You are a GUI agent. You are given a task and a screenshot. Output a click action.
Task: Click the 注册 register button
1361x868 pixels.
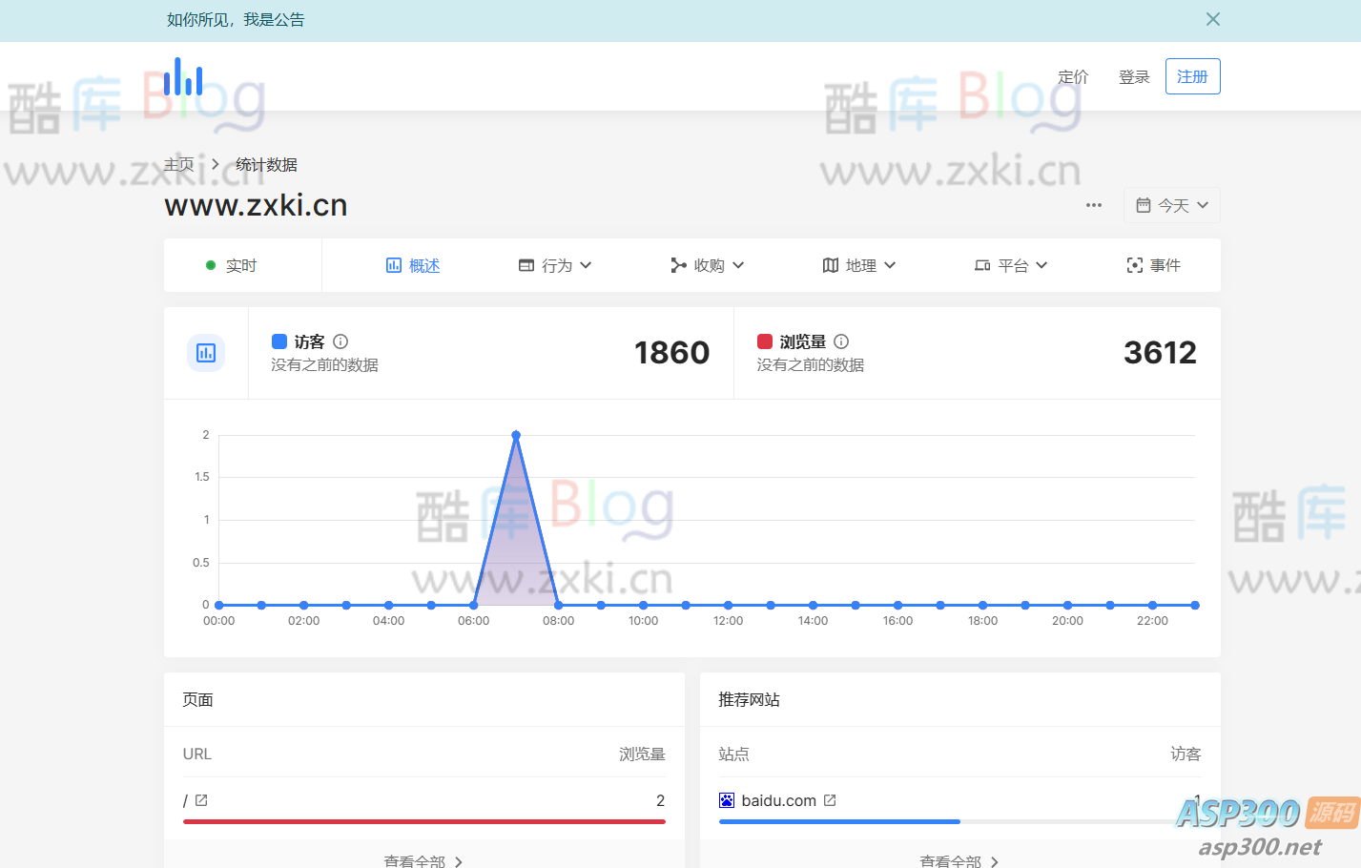coord(1192,75)
